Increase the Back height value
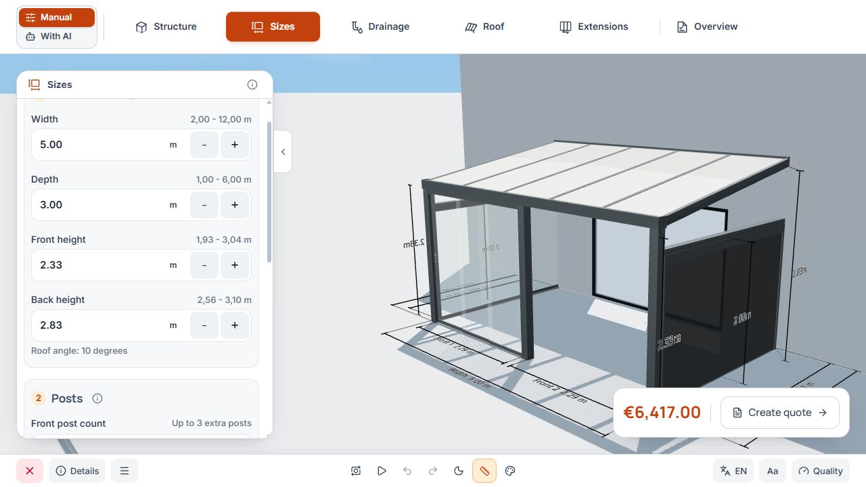Viewport: 866px width, 487px height. (235, 325)
